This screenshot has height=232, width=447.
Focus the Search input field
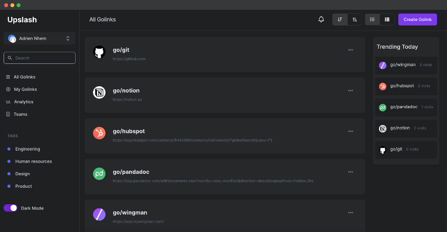point(39,58)
